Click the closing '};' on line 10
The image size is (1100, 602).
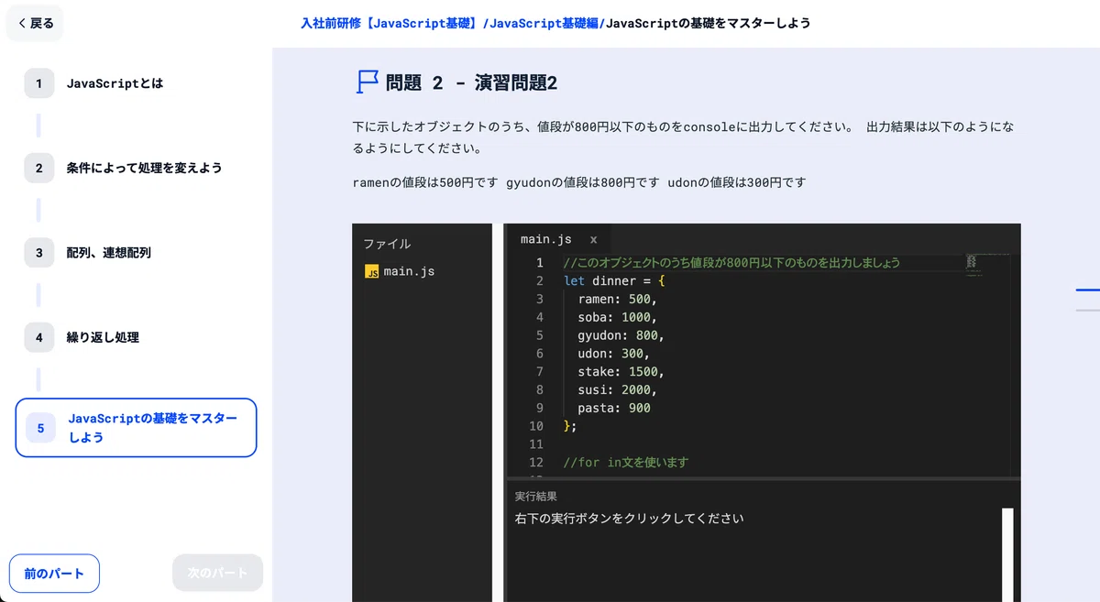(x=570, y=426)
